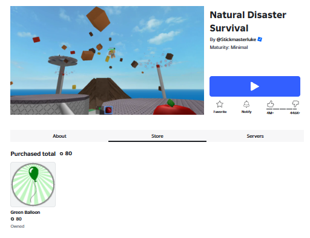
Task: Click the thumbs down dislike icon
Action: [295, 104]
